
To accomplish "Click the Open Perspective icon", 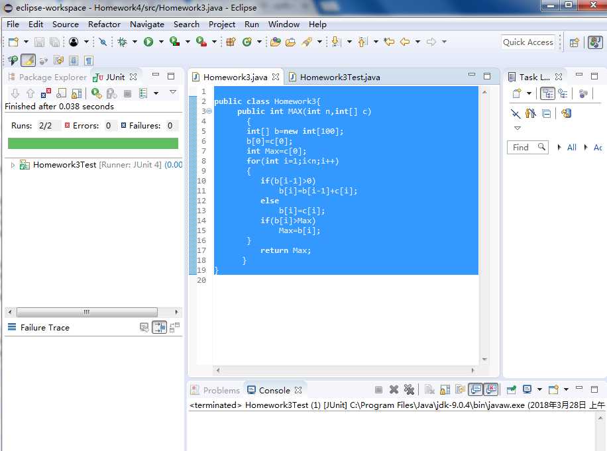I will (x=575, y=42).
